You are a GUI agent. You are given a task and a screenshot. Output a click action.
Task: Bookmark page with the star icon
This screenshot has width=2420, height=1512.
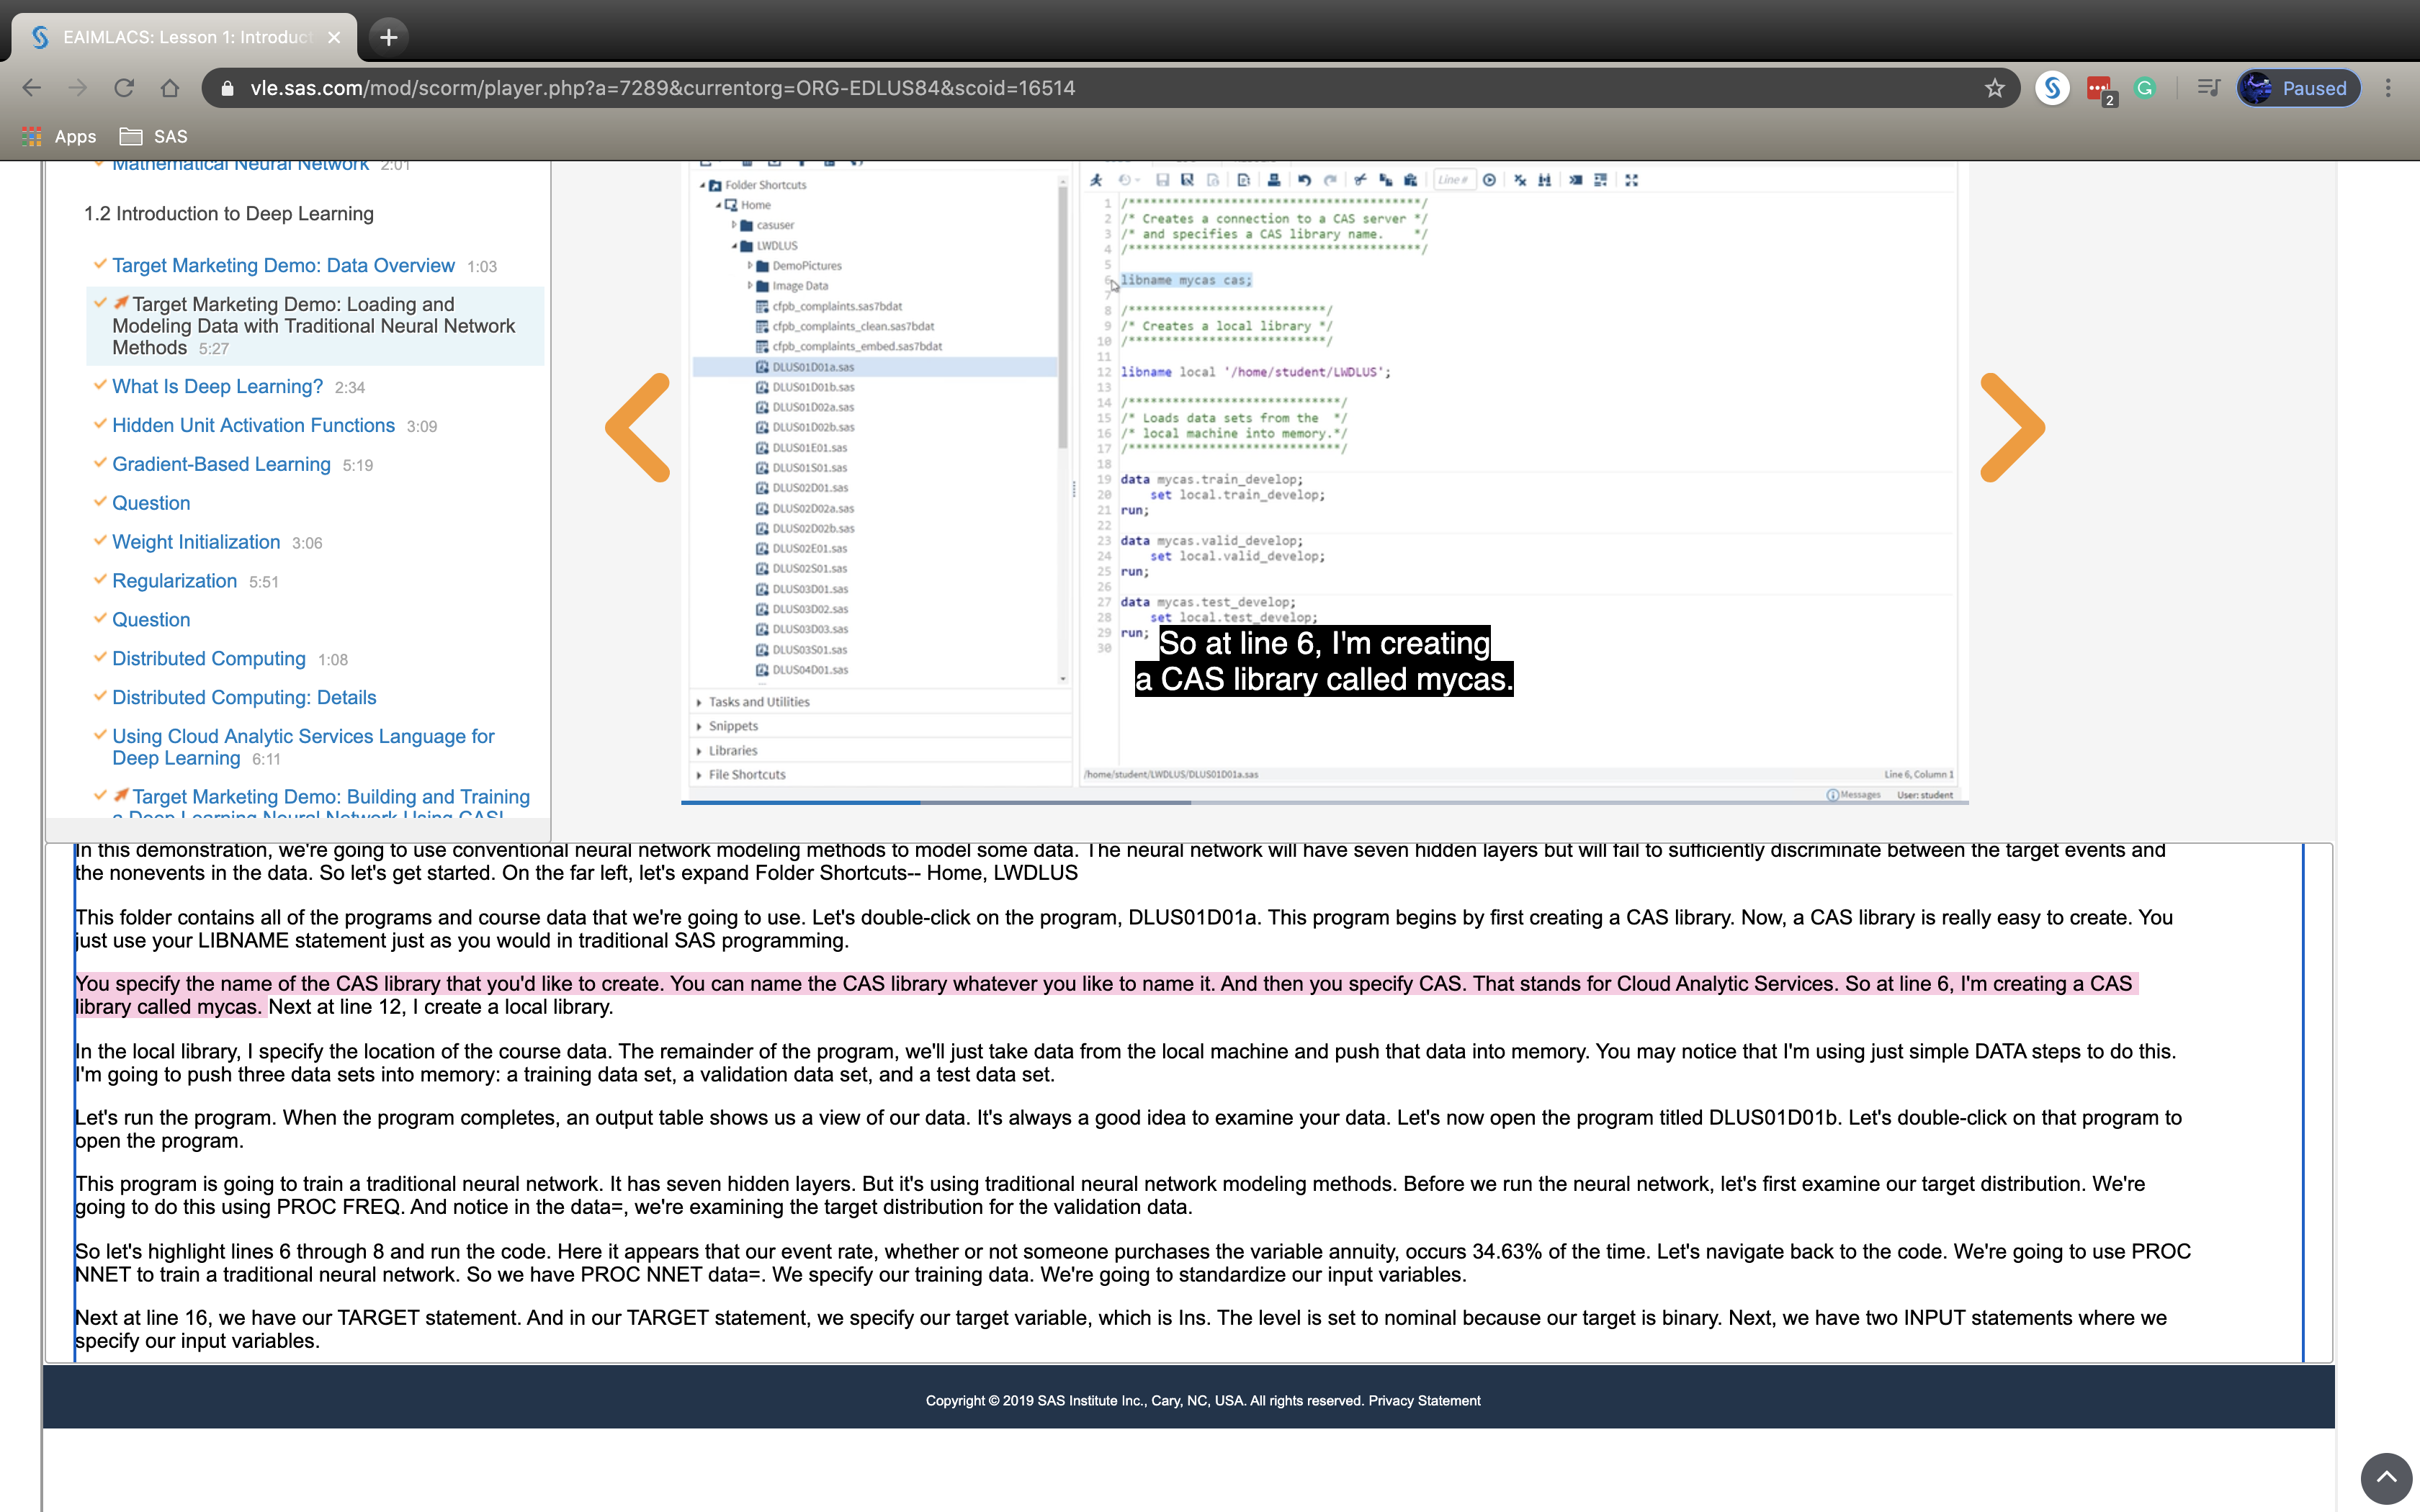(1994, 88)
